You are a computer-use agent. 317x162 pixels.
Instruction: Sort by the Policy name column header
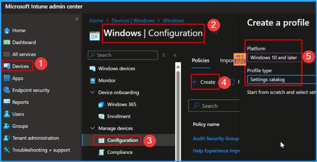pyautogui.click(x=206, y=124)
